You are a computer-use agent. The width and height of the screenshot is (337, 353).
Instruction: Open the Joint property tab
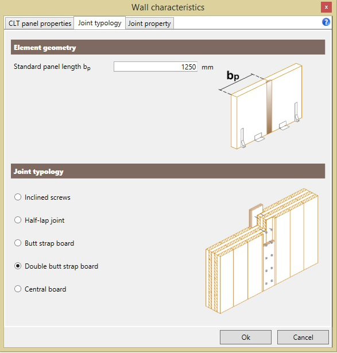pos(149,24)
